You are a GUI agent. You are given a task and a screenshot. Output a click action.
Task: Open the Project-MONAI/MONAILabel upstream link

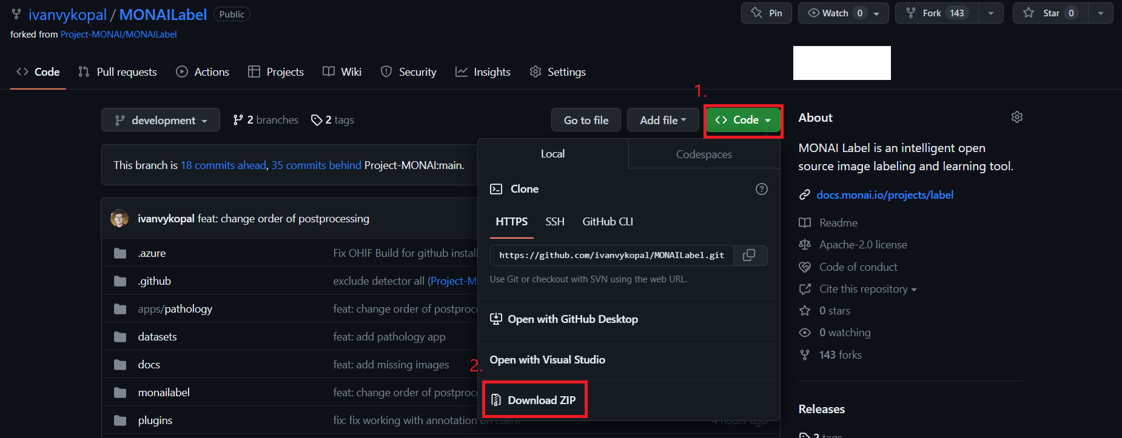click(119, 35)
